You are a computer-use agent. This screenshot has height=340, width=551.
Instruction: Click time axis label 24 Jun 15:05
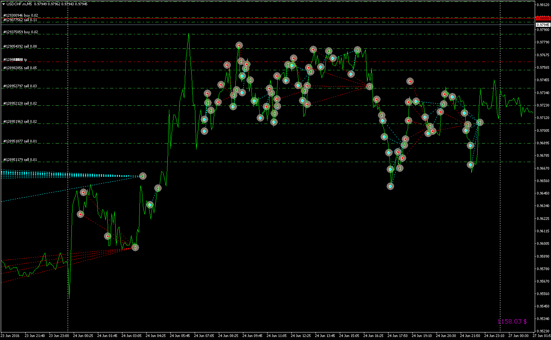click(349, 335)
